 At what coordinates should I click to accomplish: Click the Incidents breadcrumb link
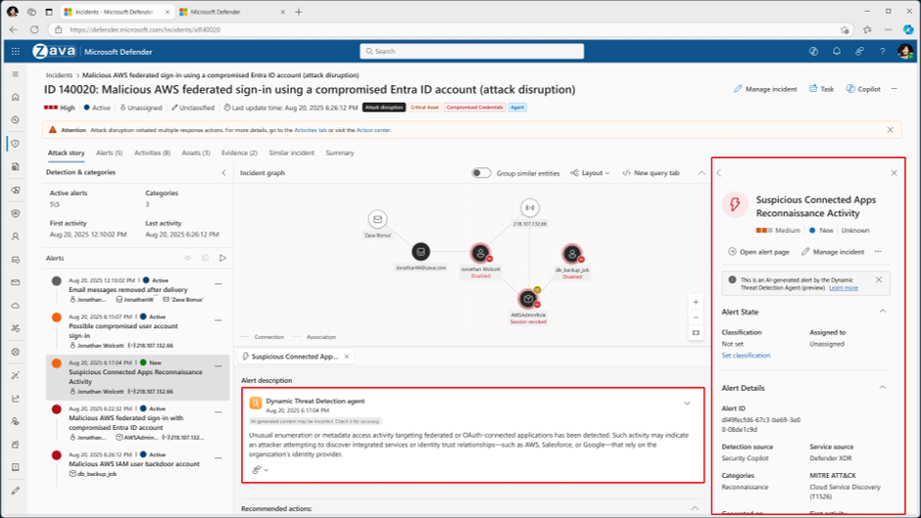click(x=60, y=75)
